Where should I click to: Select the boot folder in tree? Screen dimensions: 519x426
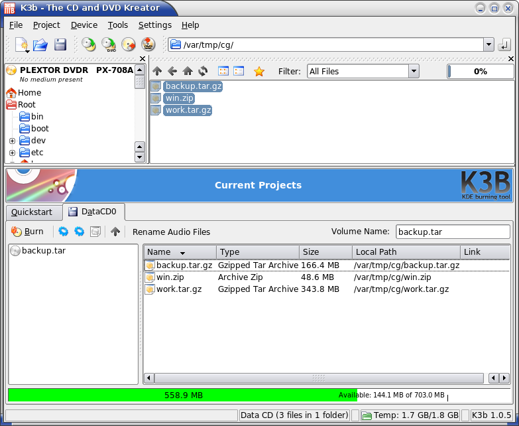coord(34,128)
